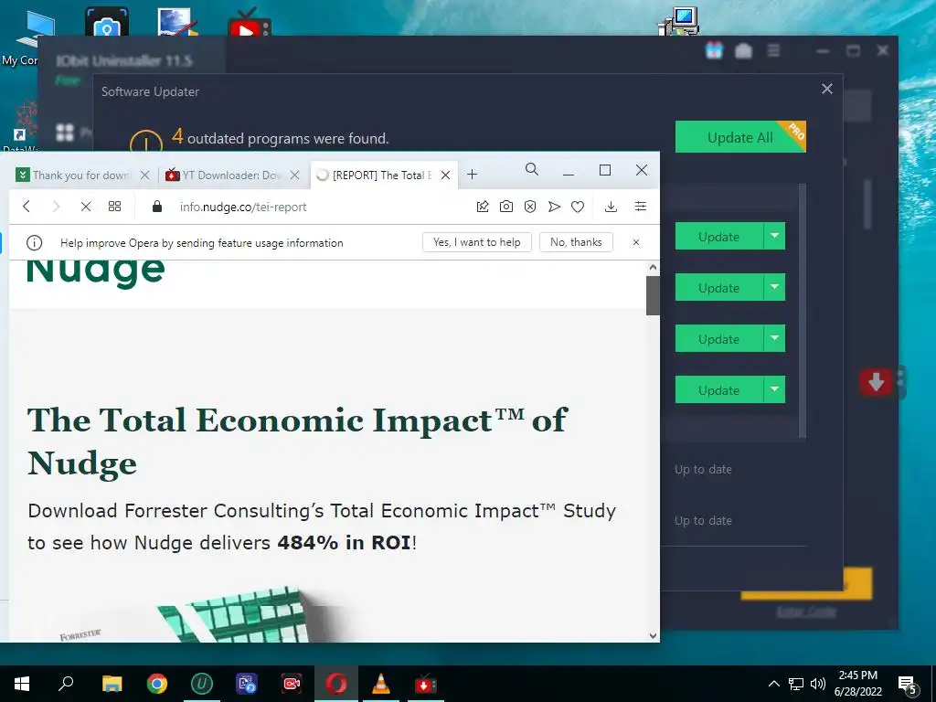Go back in Opera browser
The image size is (936, 702).
[27, 207]
